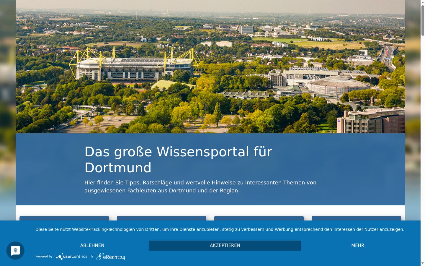
Task: Click the "Powered by" label
Action: (x=44, y=257)
